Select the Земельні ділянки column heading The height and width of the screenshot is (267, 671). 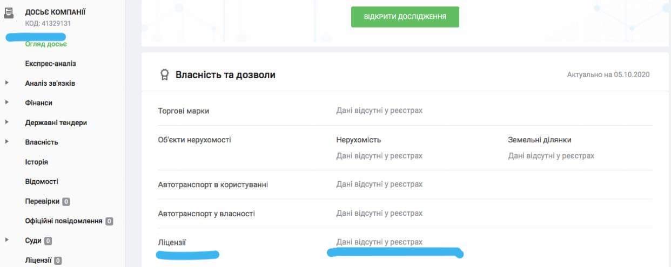[x=539, y=140]
